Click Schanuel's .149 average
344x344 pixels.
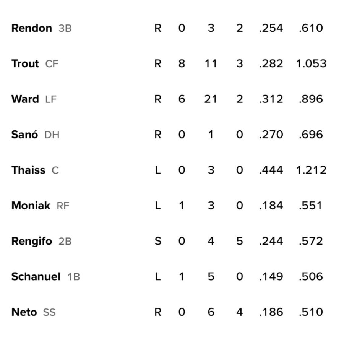[x=271, y=277]
